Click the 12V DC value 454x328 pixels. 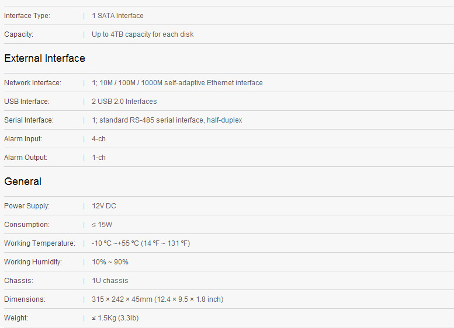104,206
